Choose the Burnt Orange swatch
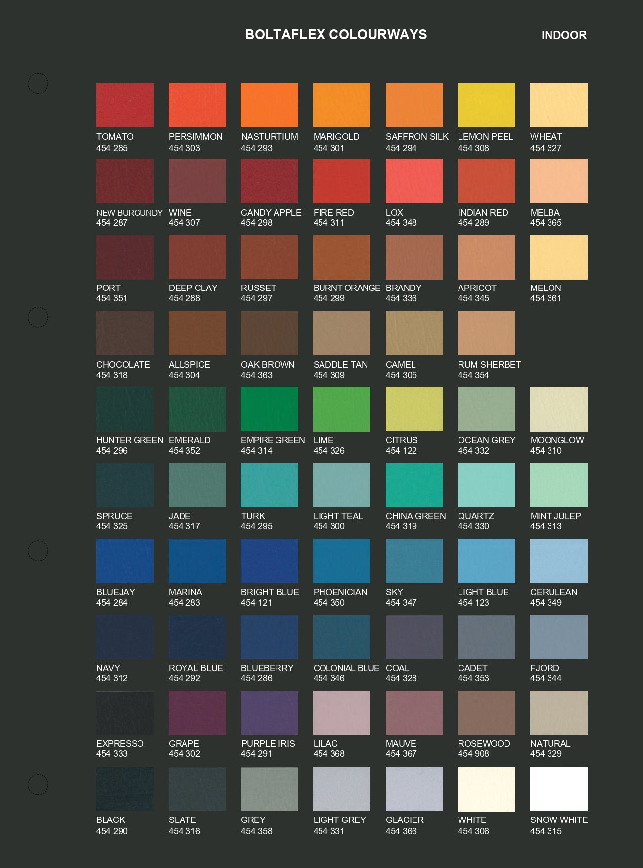 (x=342, y=257)
